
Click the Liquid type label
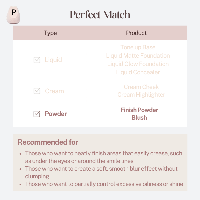pyautogui.click(x=53, y=60)
